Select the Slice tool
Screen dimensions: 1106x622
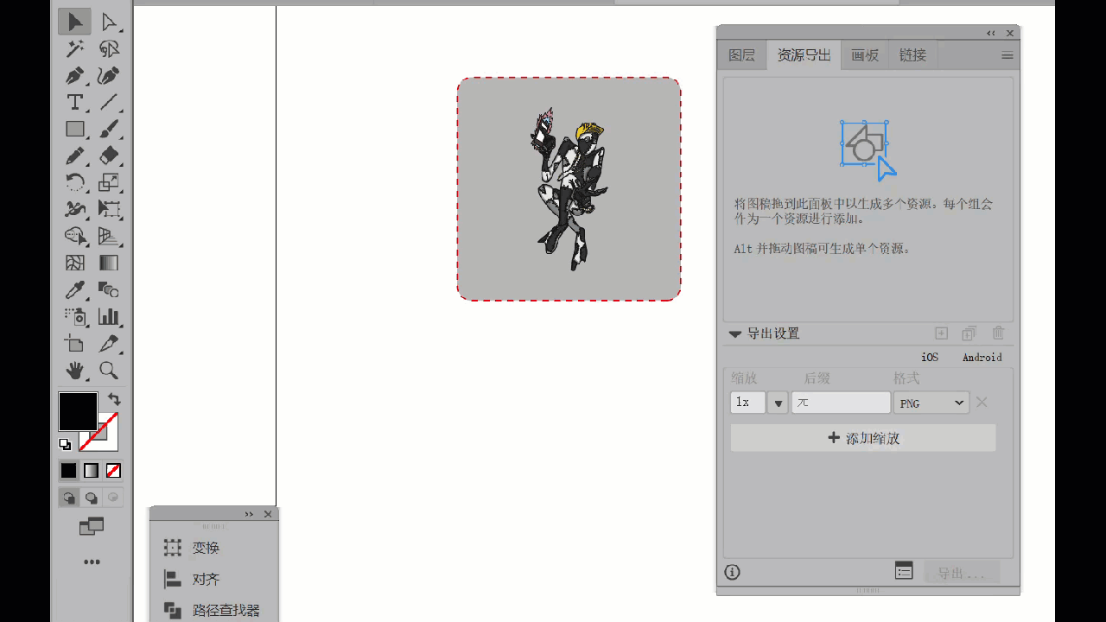pos(108,344)
